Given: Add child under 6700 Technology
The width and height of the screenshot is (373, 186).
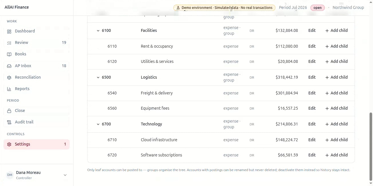Looking at the screenshot, I should (x=336, y=124).
